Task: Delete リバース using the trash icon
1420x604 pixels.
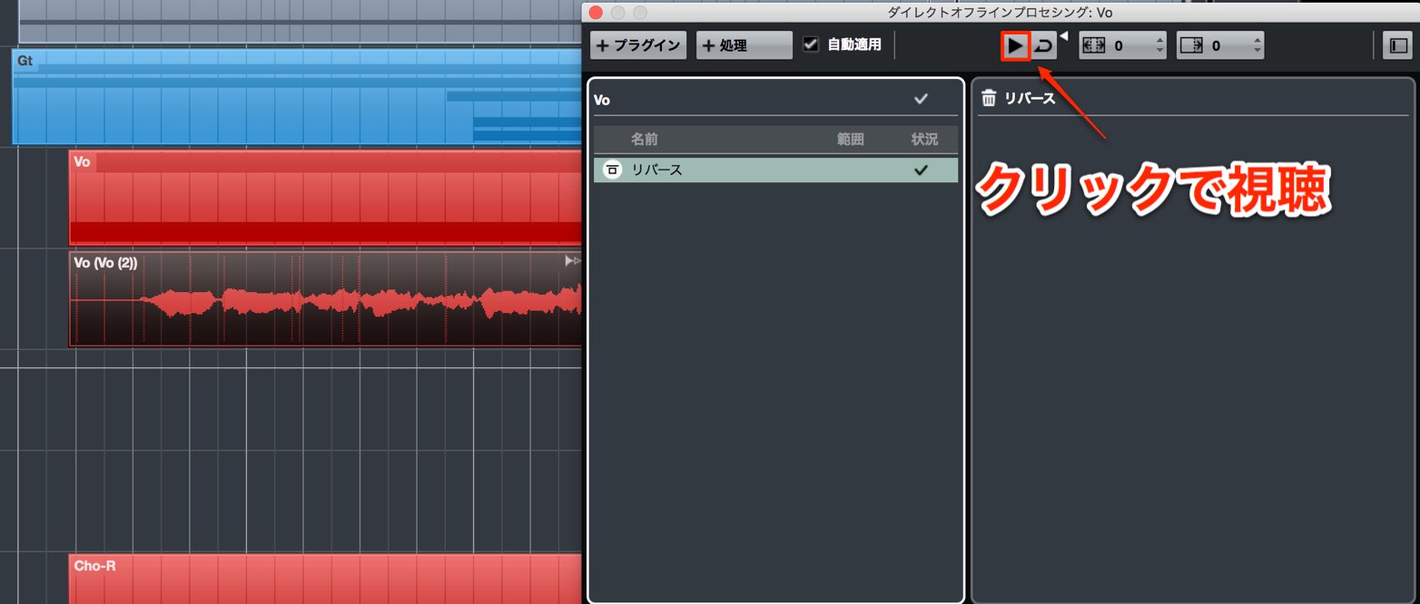Action: tap(989, 98)
